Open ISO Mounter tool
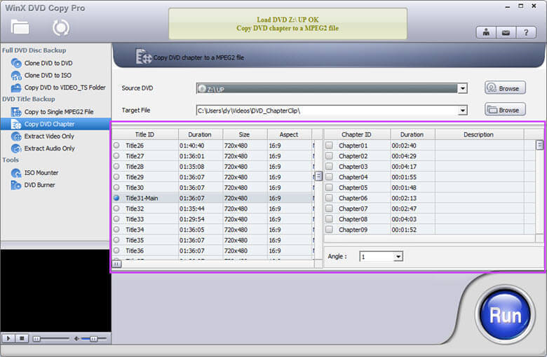 pyautogui.click(x=41, y=173)
